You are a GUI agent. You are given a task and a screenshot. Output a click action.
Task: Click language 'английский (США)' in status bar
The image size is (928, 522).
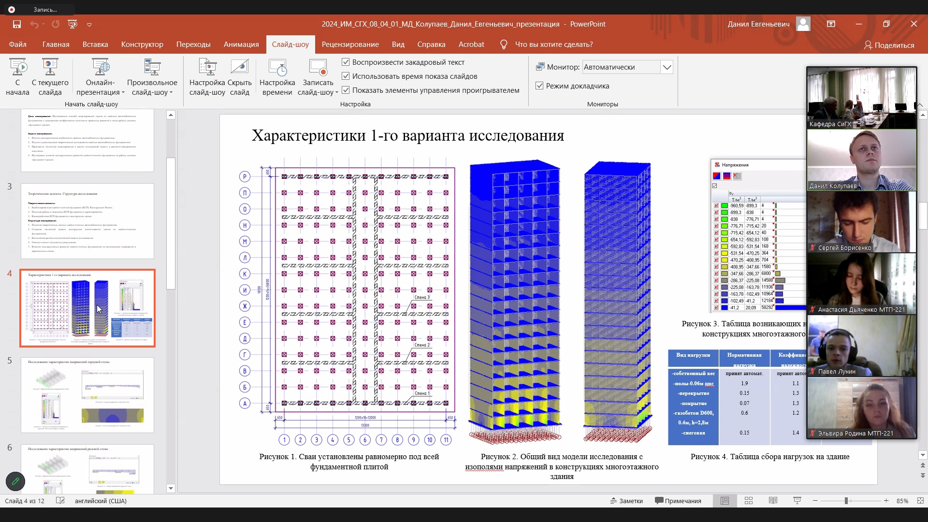pyautogui.click(x=101, y=501)
